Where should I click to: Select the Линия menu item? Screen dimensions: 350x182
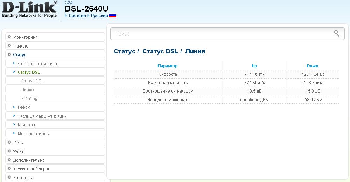tap(55, 89)
